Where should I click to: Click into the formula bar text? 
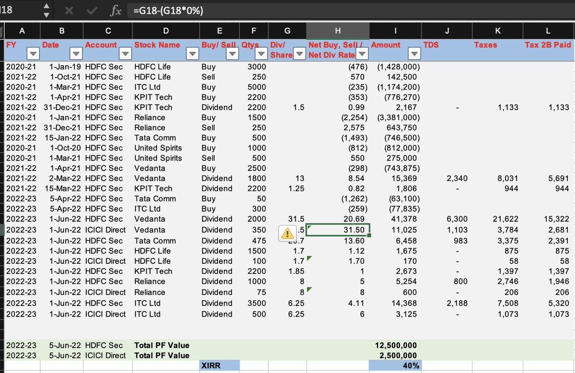(350, 11)
